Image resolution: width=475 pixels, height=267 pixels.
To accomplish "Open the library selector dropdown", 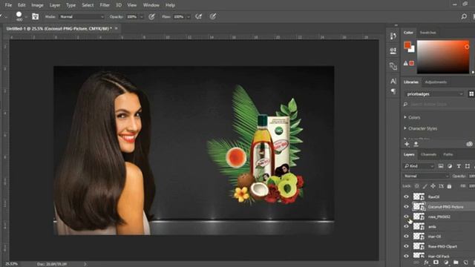I will click(435, 94).
